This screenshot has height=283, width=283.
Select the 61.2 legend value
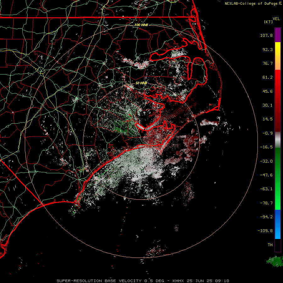(x=268, y=77)
